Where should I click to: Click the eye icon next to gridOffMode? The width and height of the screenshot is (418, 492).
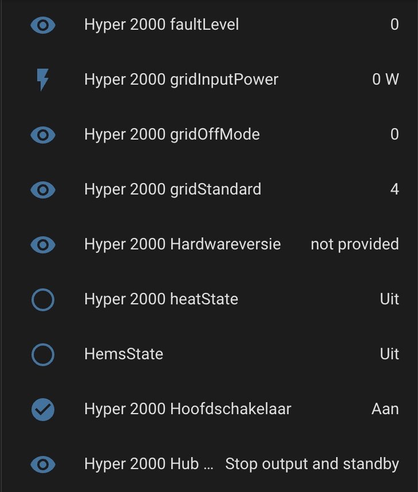click(x=43, y=135)
